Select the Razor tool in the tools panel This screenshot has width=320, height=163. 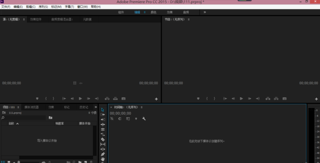click(103, 139)
